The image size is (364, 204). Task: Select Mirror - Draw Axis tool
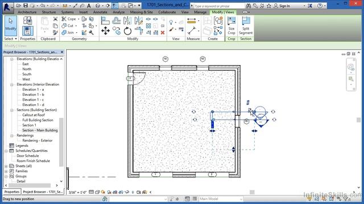coord(138,21)
